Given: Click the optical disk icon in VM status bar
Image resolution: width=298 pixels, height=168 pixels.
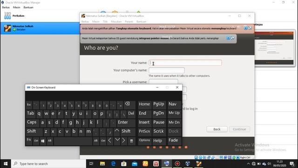Looking at the screenshot, I should point(200,157).
